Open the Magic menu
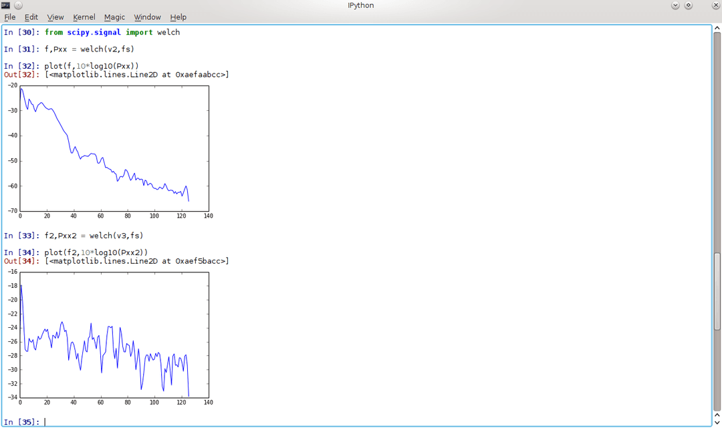This screenshot has width=722, height=428. 114,17
